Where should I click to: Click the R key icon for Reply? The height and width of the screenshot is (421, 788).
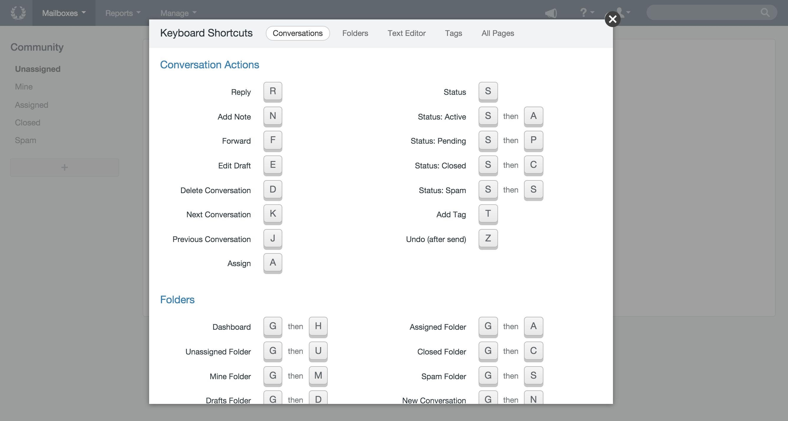click(x=273, y=91)
